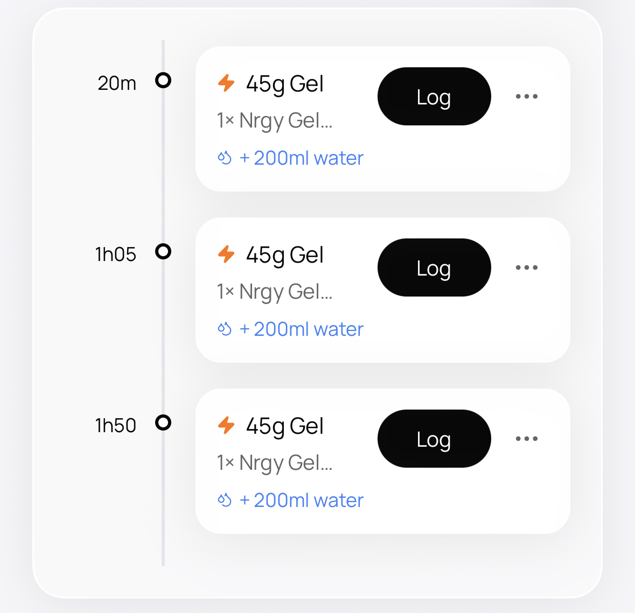
Task: Log the 45g gel at 1h50
Action: (434, 439)
